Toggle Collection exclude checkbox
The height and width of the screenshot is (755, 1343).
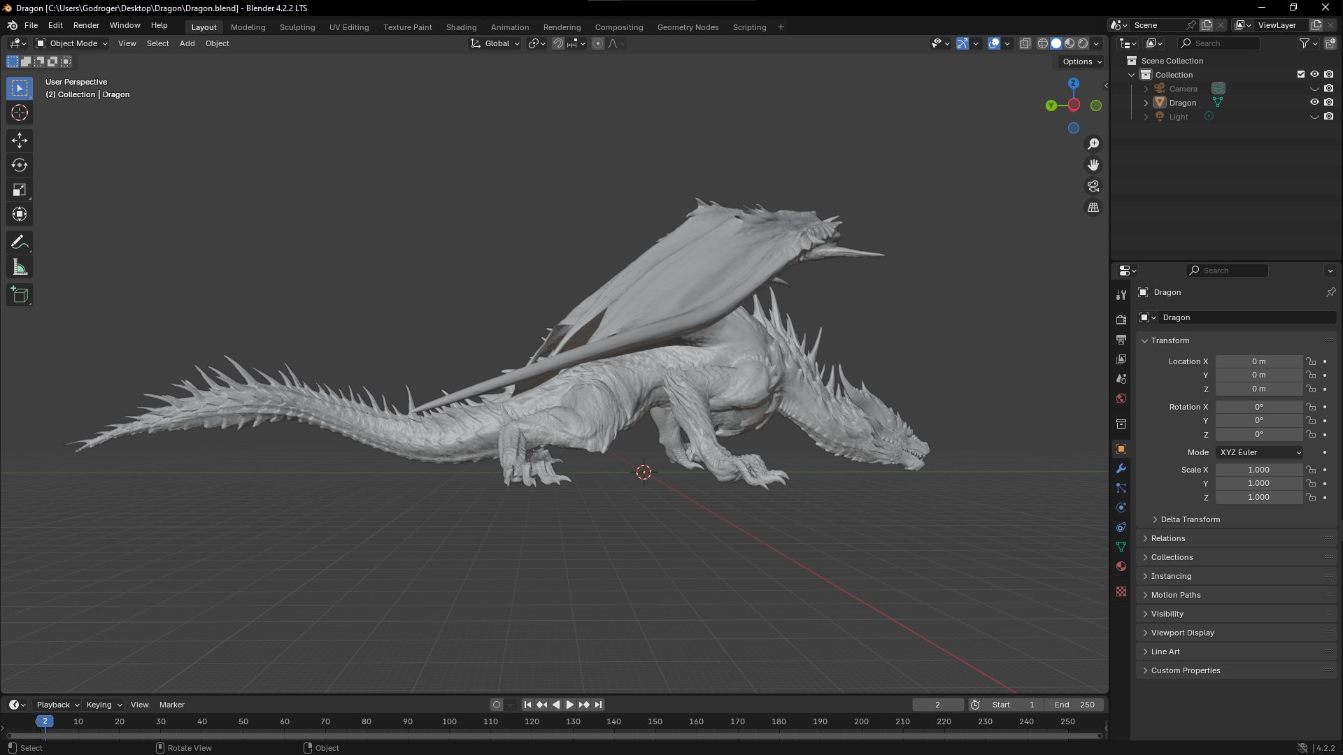(x=1301, y=74)
